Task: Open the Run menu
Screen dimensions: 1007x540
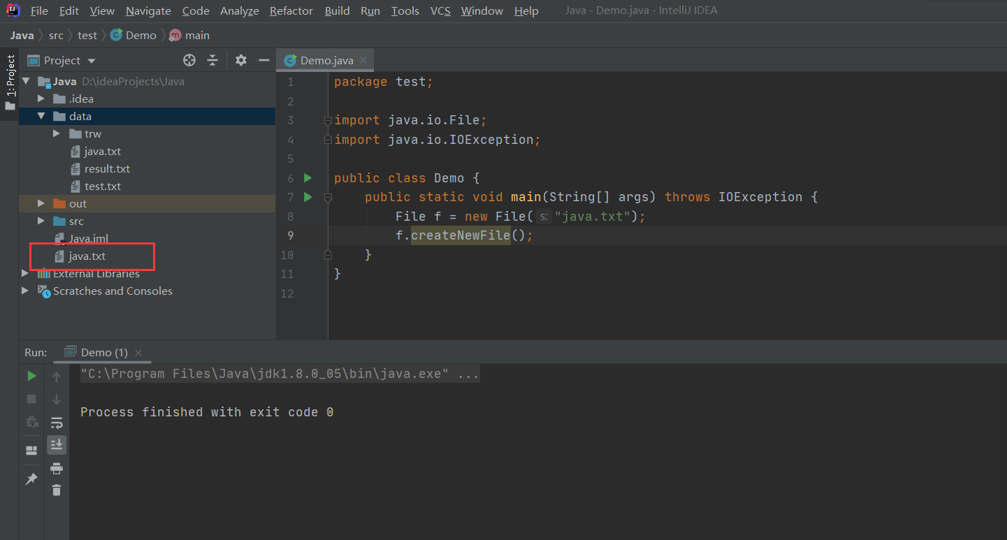Action: (x=370, y=11)
